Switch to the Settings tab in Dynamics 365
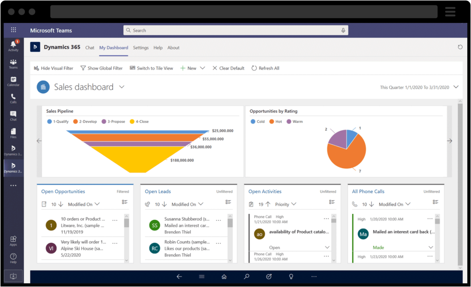This screenshot has width=471, height=287. pyautogui.click(x=141, y=48)
